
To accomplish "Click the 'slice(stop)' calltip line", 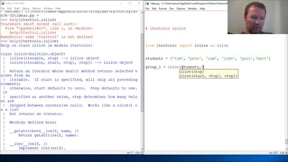I will coord(192,72).
